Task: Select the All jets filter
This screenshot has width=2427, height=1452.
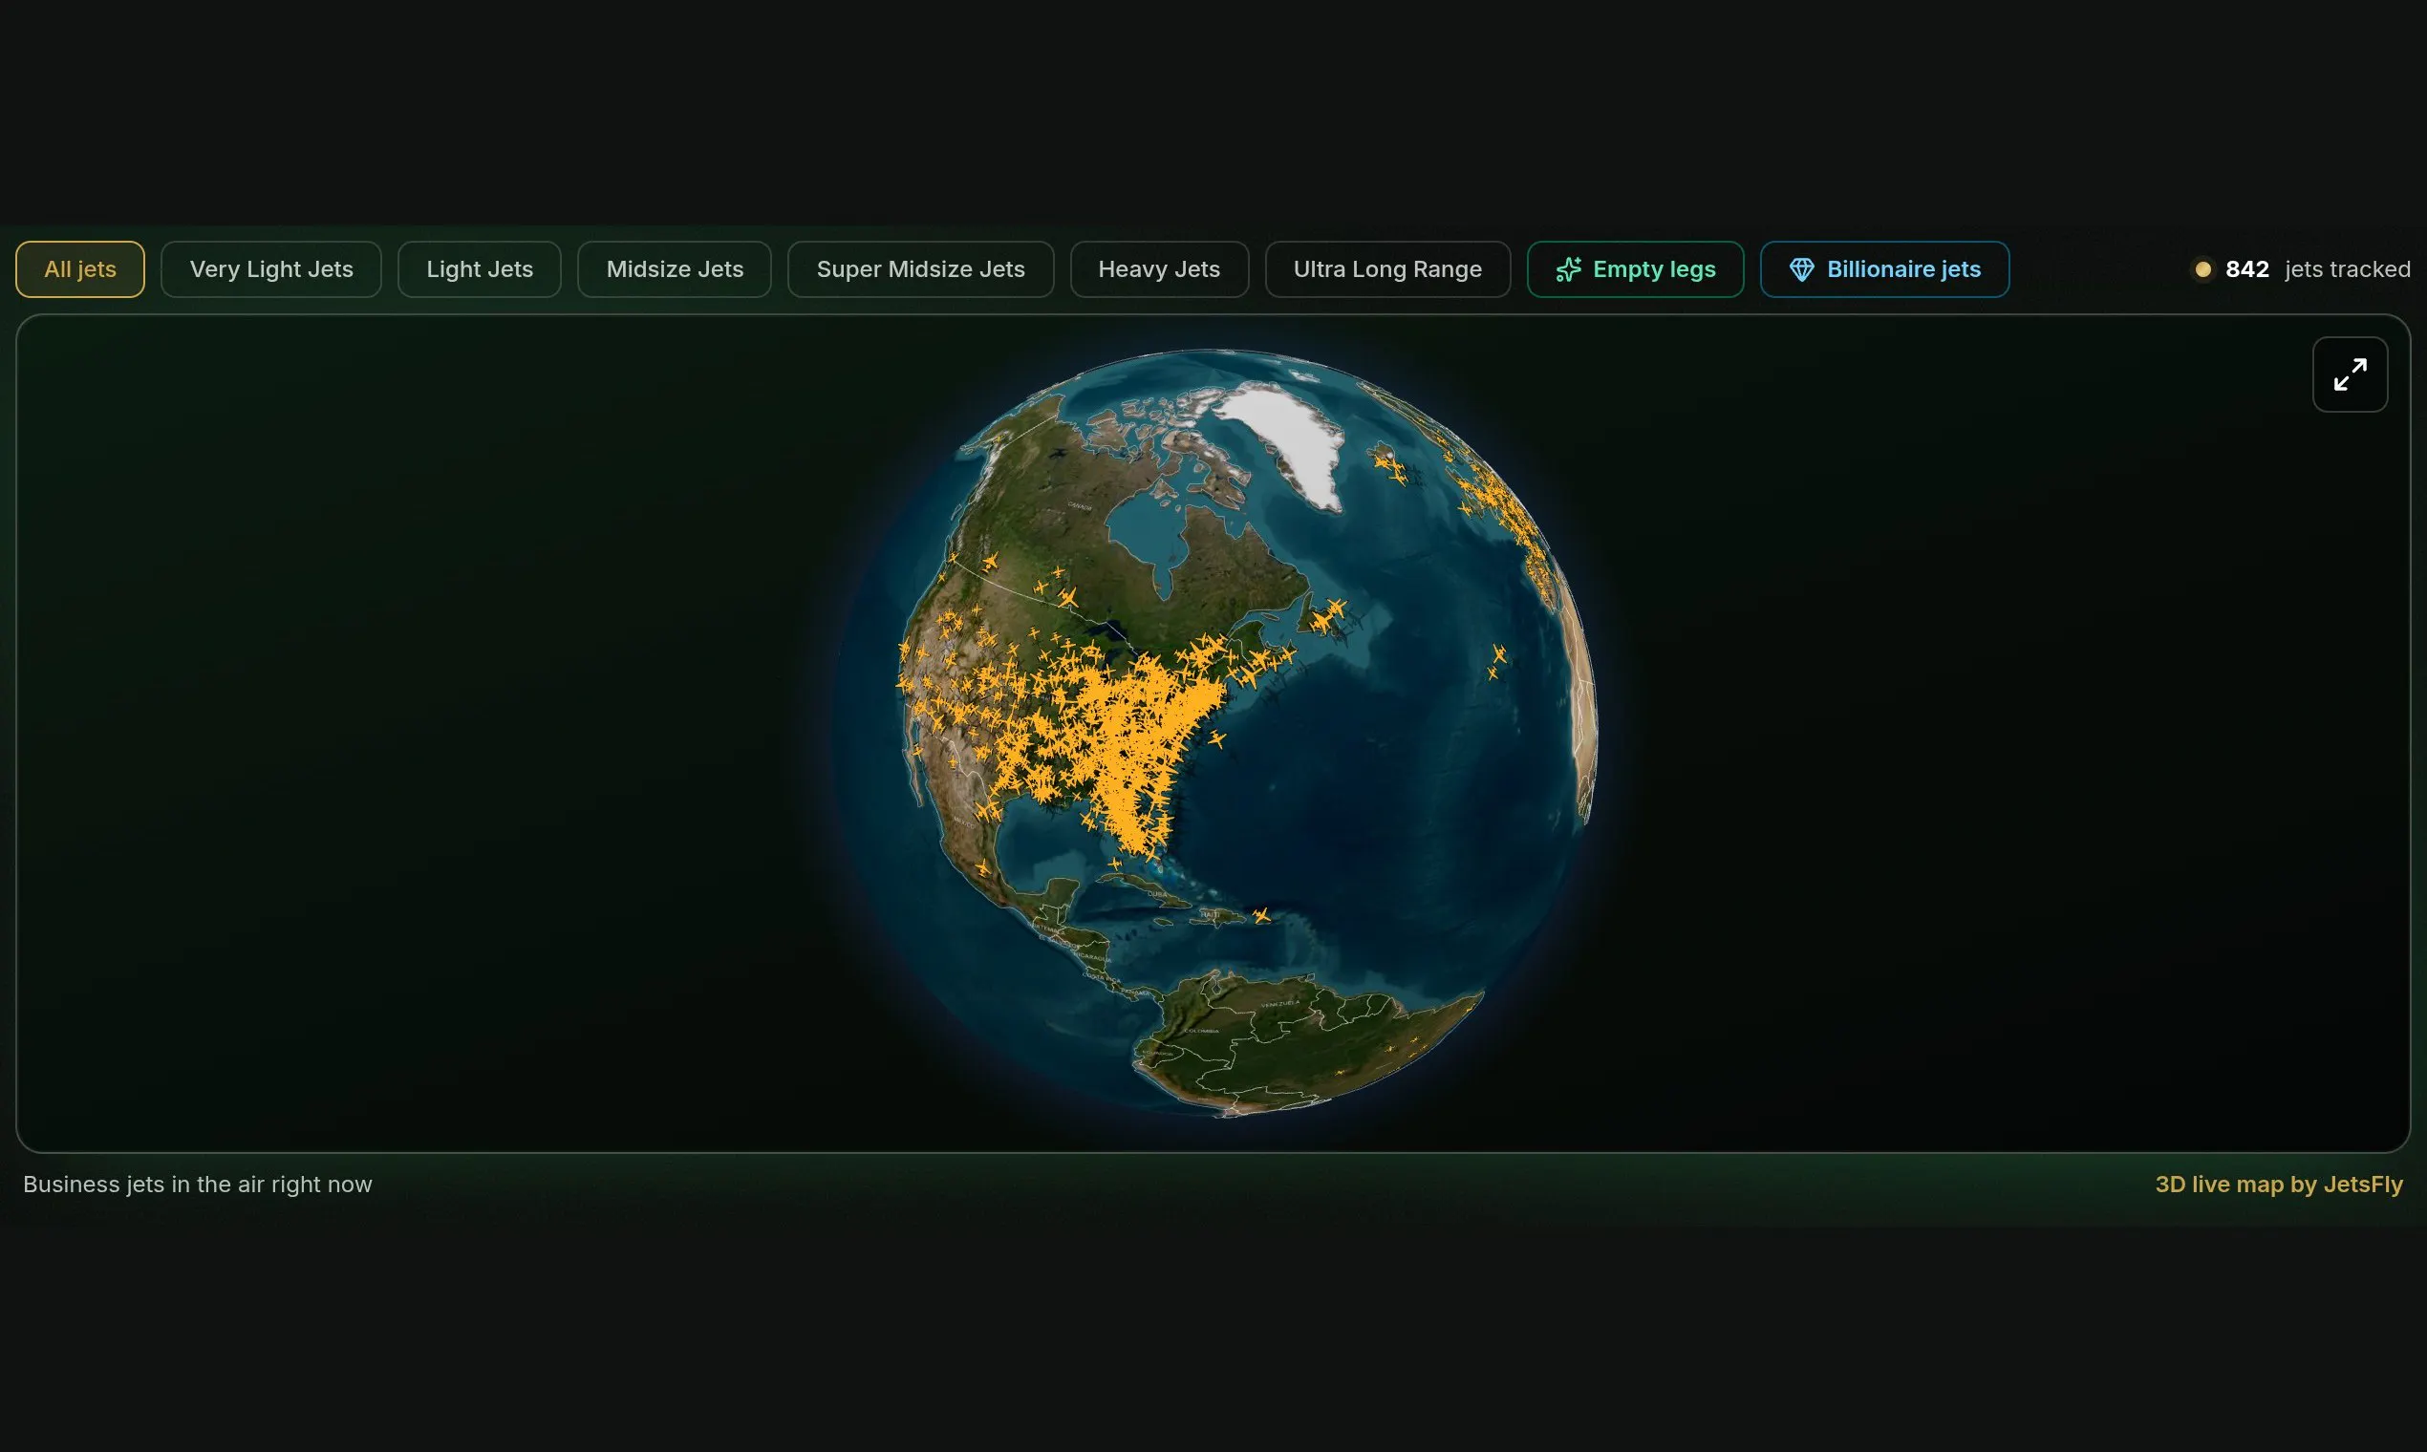Action: [80, 269]
